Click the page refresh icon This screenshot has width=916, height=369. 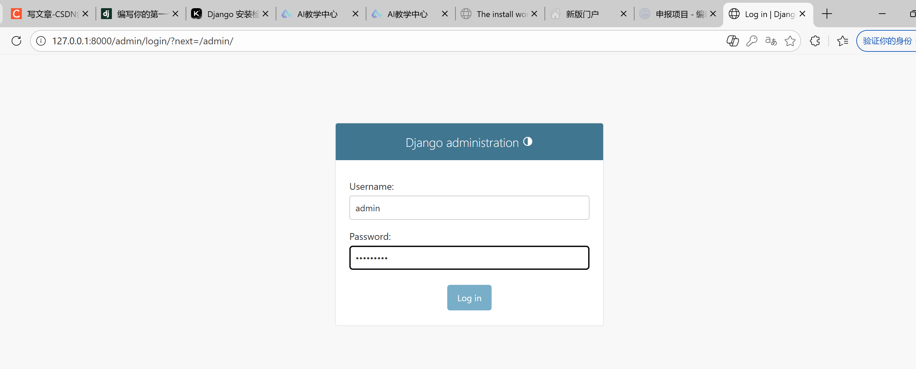pyautogui.click(x=16, y=41)
